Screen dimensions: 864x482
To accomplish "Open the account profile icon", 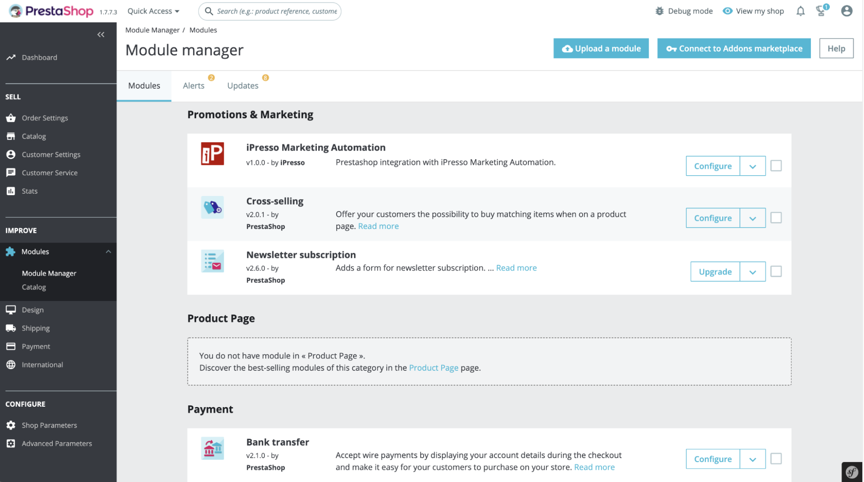I will (846, 11).
